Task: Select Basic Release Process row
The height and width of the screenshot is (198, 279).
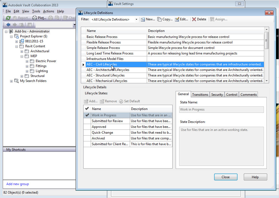Action: [x=172, y=37]
